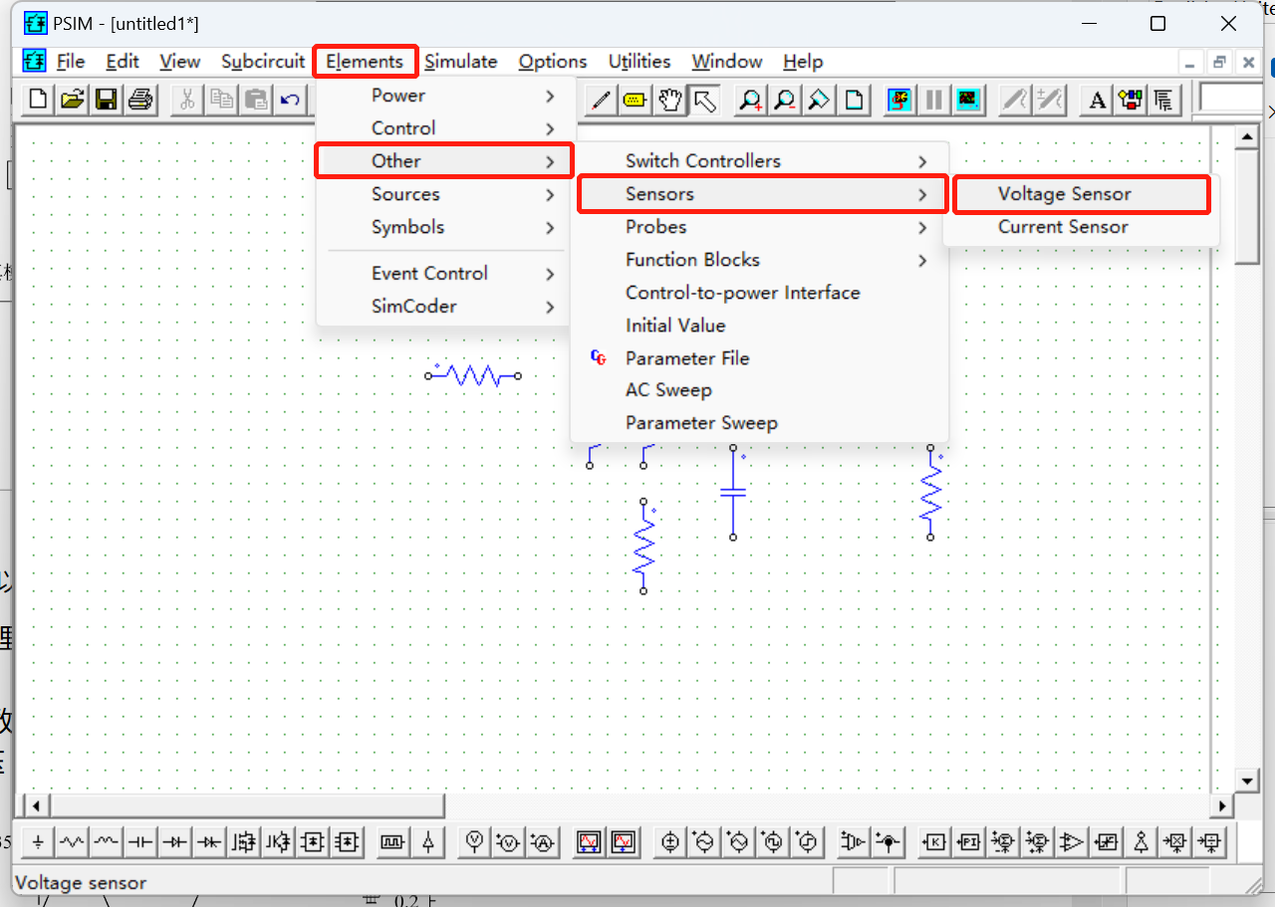Pick the Limiter block icon

point(1107,842)
